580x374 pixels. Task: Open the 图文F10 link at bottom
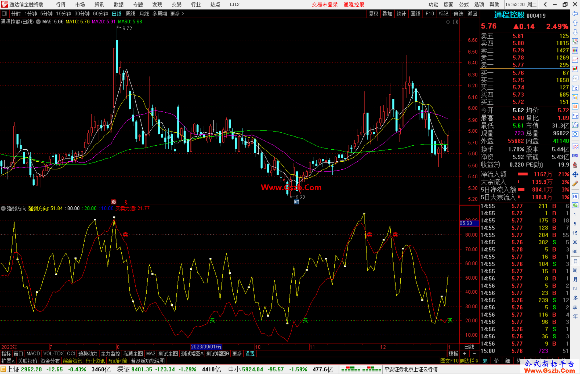(450, 361)
